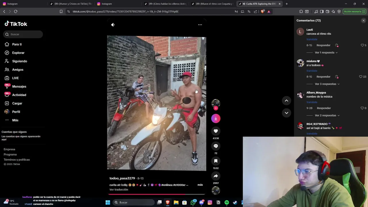Expand the caption with más
368x207 pixels.
[x=200, y=185]
